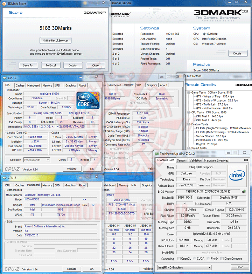Toggle CUDA checkbox in GPU-Z

(194, 259)
